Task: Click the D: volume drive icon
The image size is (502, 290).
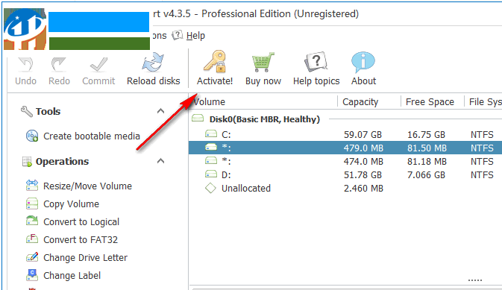Action: pos(211,174)
